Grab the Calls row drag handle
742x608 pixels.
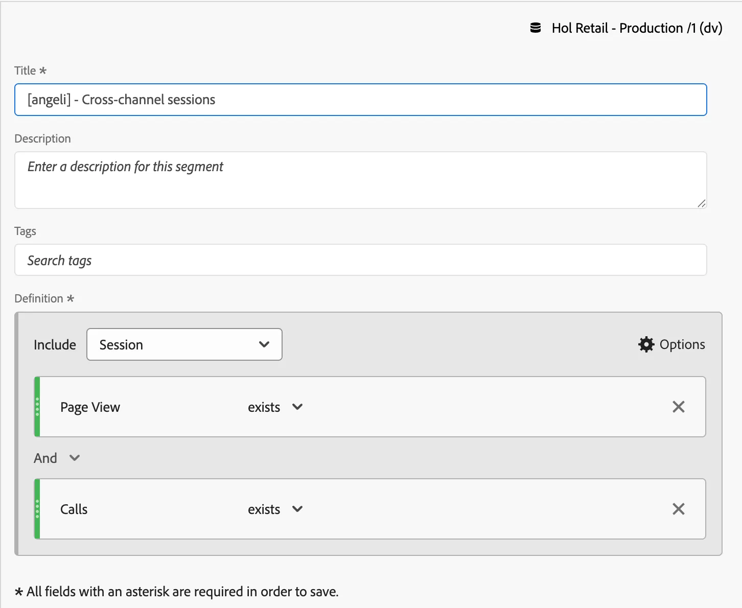coord(37,509)
